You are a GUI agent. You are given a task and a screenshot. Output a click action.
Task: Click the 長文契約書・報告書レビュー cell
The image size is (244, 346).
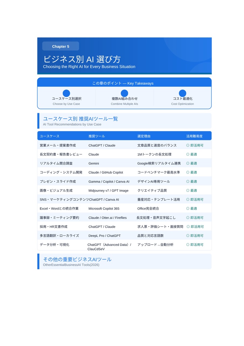61,154
